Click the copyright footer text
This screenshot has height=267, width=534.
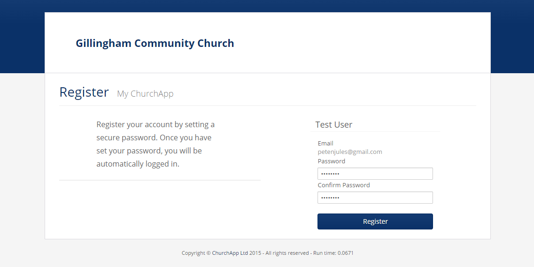pos(267,253)
